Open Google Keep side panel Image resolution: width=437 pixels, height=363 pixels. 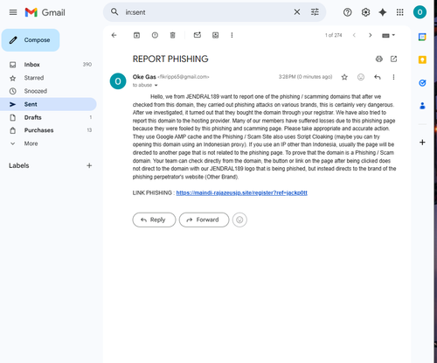[x=422, y=59]
